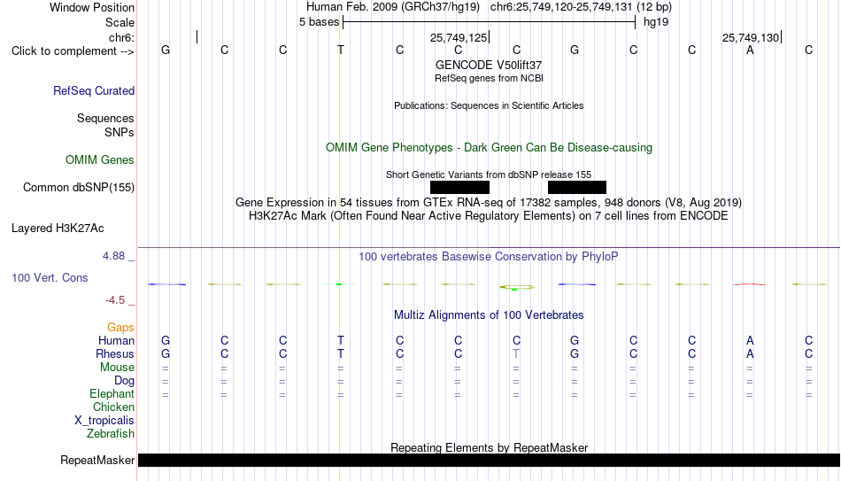
Task: Click the T base in complement row
Action: coord(341,50)
